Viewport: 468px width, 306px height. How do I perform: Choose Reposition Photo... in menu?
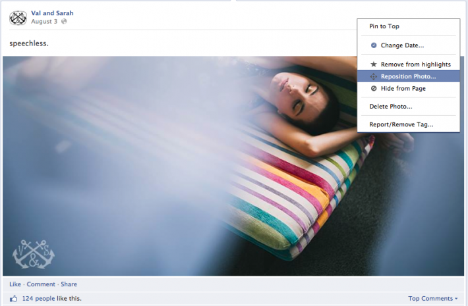(x=409, y=76)
